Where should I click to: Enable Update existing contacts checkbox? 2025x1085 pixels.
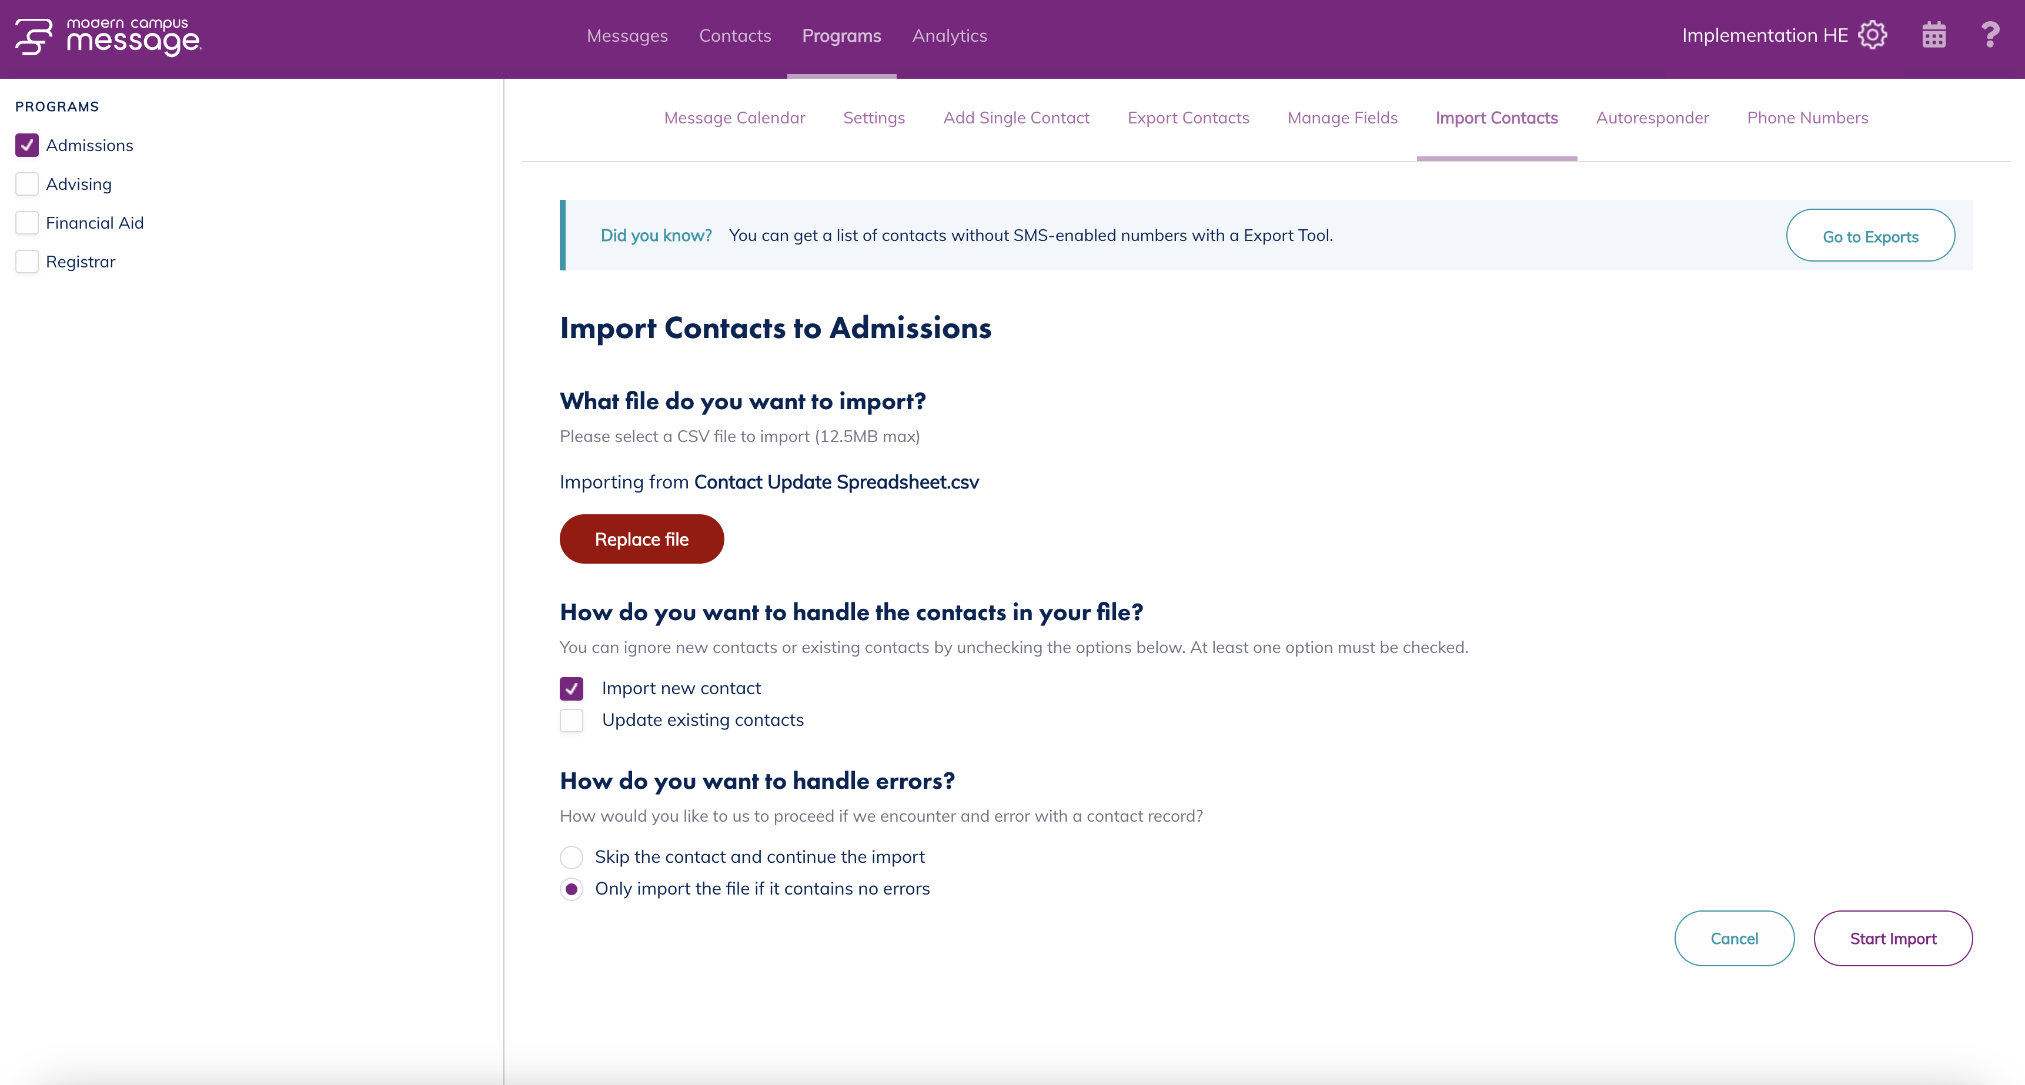[572, 721]
